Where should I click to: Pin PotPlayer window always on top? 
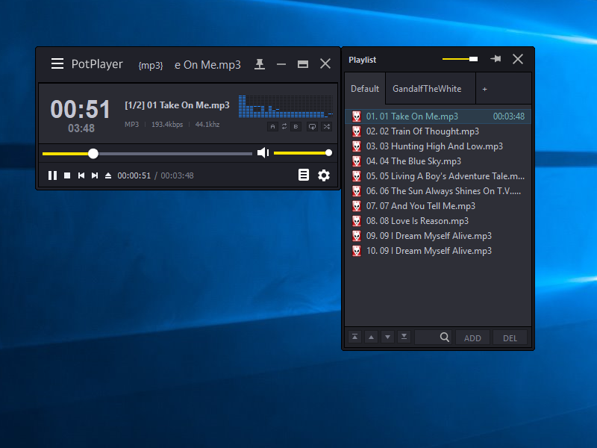coord(259,64)
